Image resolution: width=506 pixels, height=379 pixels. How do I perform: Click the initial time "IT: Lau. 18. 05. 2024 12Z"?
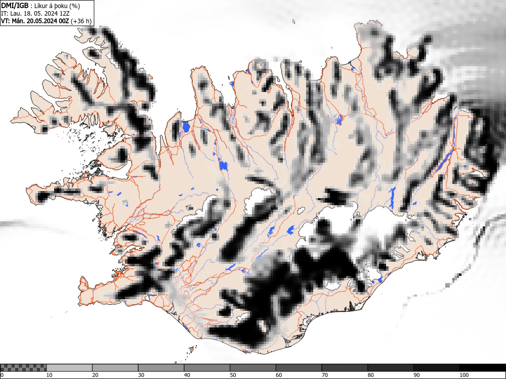click(x=35, y=14)
